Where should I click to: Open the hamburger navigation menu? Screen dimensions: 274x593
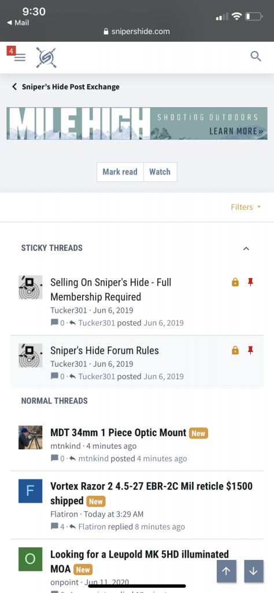[20, 57]
